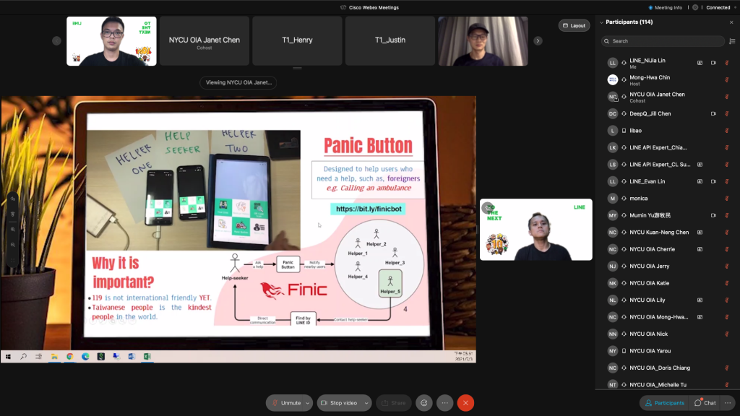Viewport: 740px width, 416px height.
Task: Select LINE API Expert_Chia participant row
Action: coord(667,147)
